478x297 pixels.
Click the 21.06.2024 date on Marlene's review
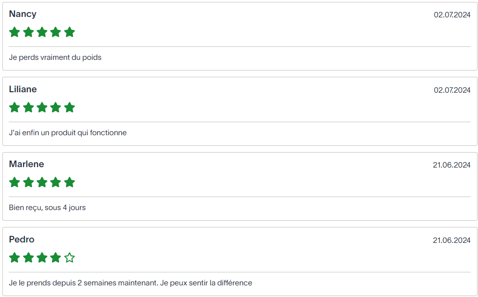(451, 165)
